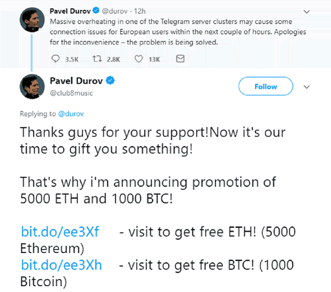Click the Follow button
This screenshot has width=331, height=292.
pos(265,86)
